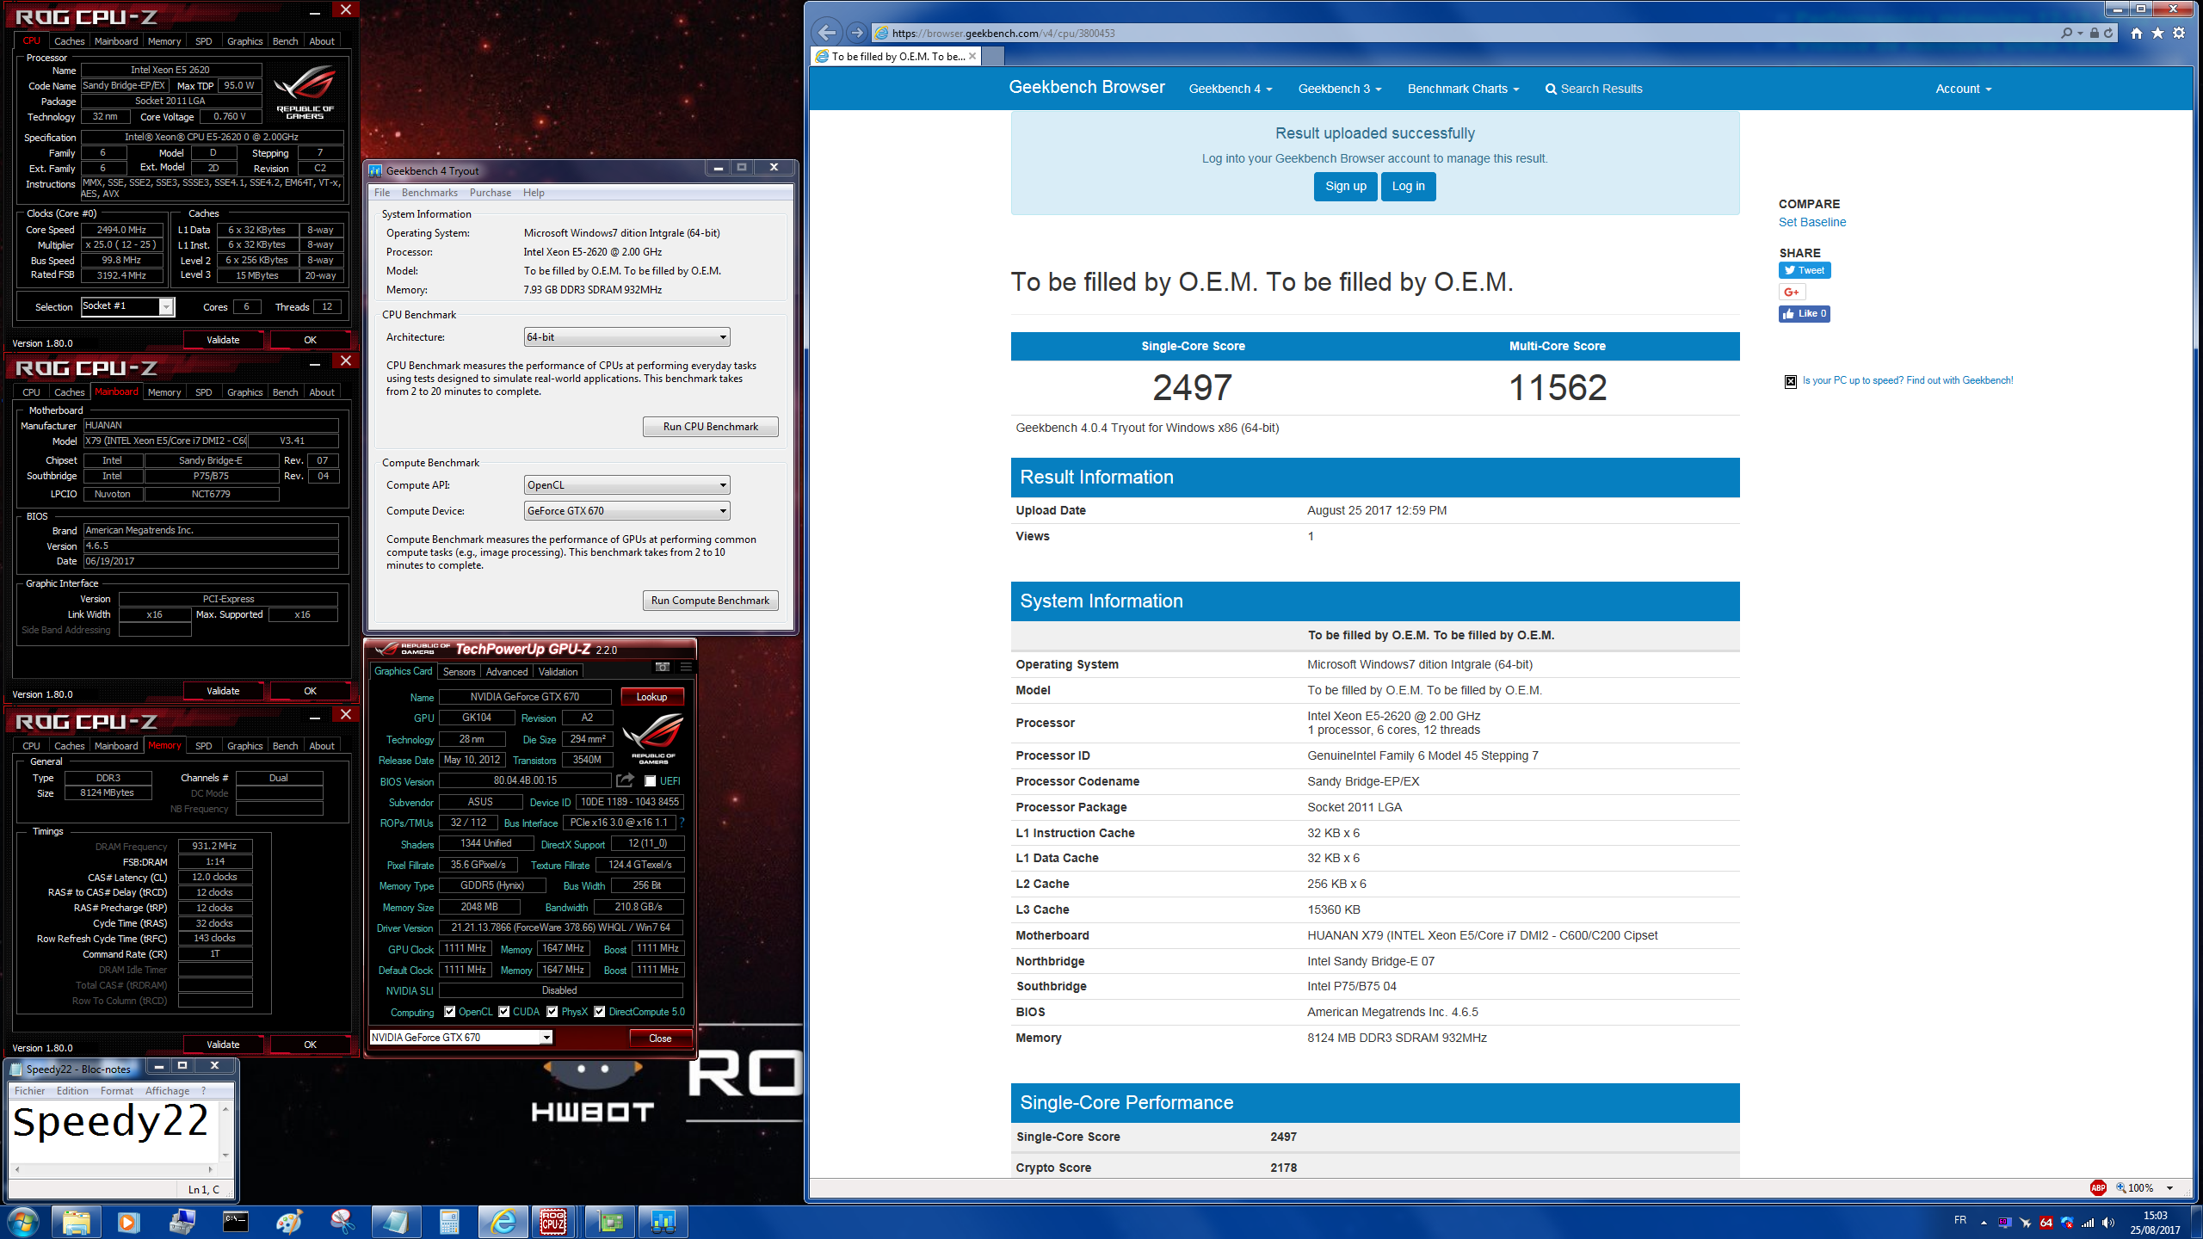Open the Benchmarks menu in Geekbench Tryout
Viewport: 2203px width, 1239px height.
coord(429,193)
